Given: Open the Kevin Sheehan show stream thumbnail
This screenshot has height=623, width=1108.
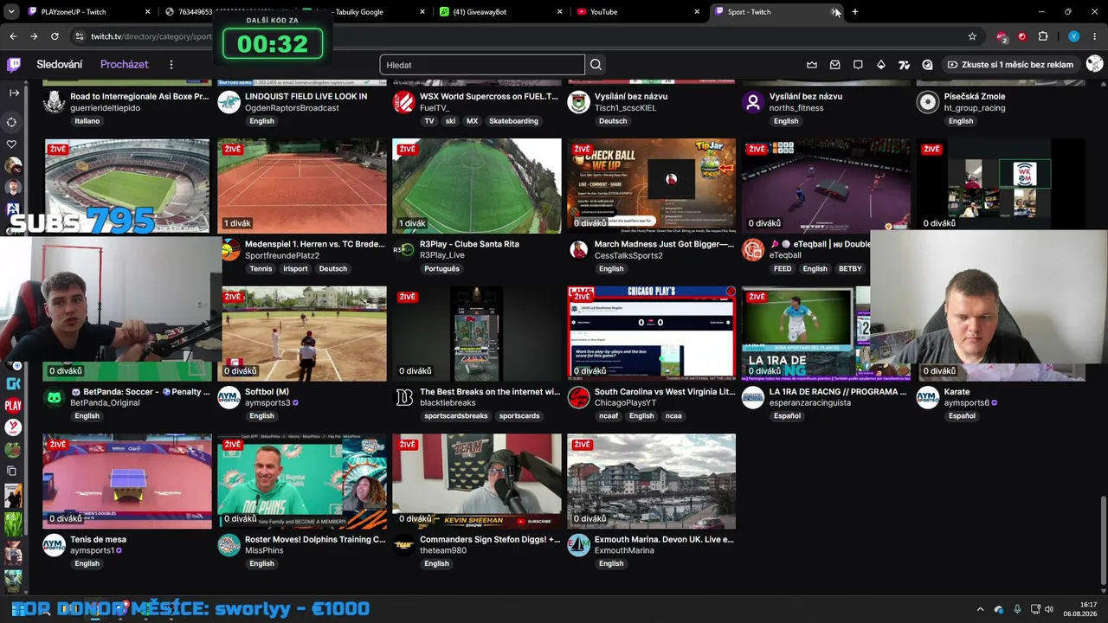Looking at the screenshot, I should 476,481.
